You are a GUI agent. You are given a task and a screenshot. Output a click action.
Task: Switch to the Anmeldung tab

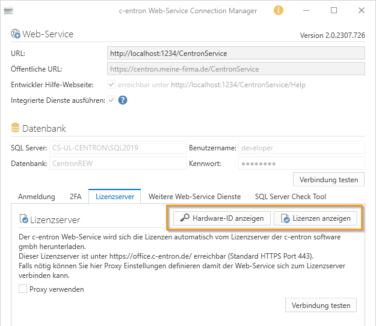tap(37, 196)
